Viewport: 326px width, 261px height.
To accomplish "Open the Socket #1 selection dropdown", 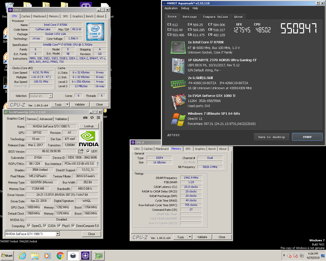I will [x=50, y=96].
